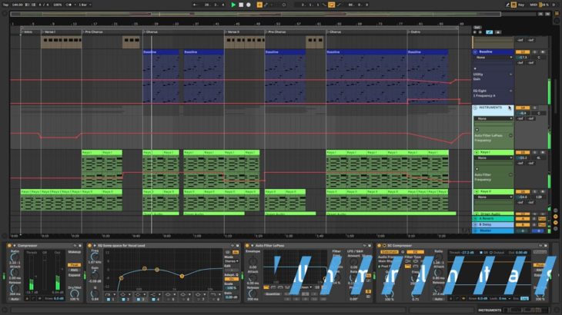Select the Master track header
The image size is (562, 315).
[x=493, y=231]
